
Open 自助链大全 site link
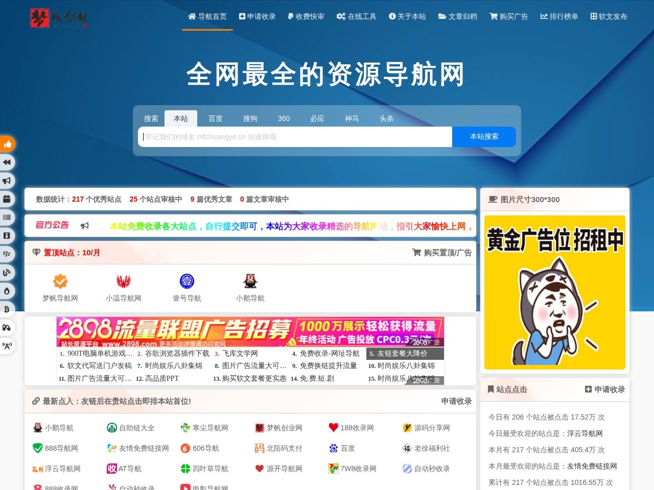[x=131, y=428]
